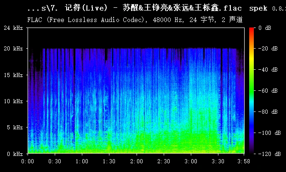The width and height of the screenshot is (286, 172).
Task: Click the 3:00 time axis label
Action: click(191, 161)
